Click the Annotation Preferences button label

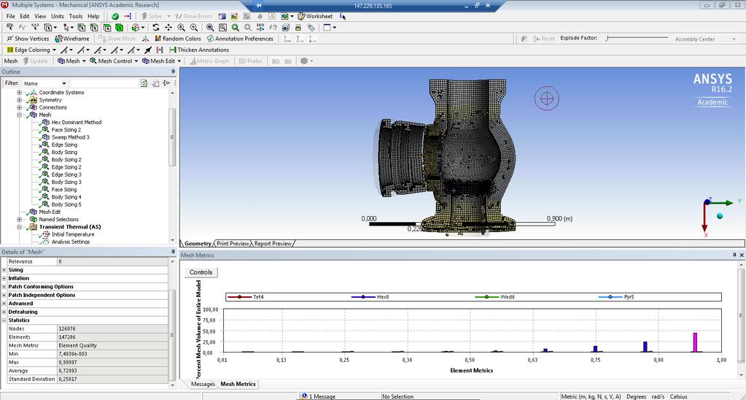[244, 39]
